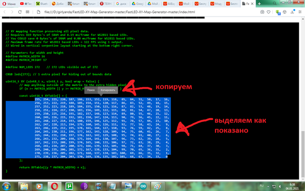
Task: Select Opera browser taskbar icon
Action: point(54,186)
